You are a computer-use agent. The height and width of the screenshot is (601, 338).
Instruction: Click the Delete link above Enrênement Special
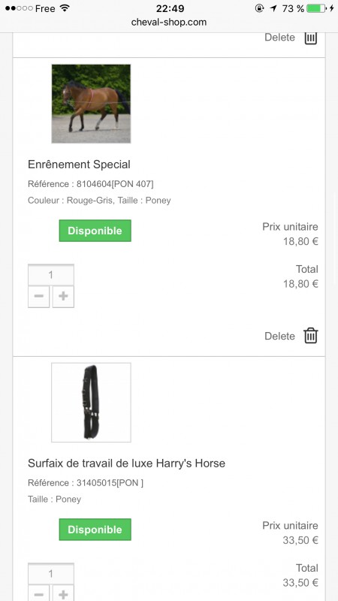point(279,38)
